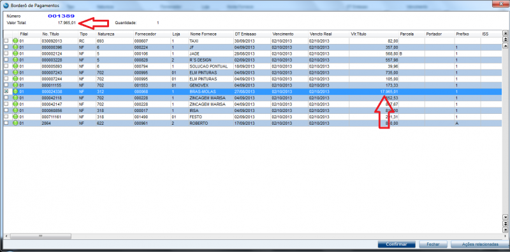Click the Confirmar button
The height and width of the screenshot is (252, 510).
pos(397,244)
